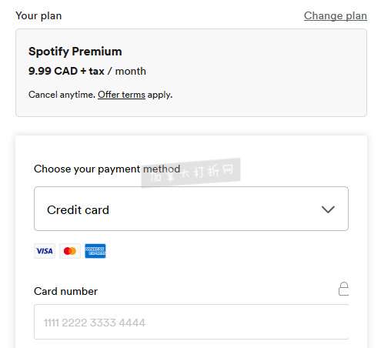Click the 1111 2222 3333 4444 placeholder text

coord(95,323)
